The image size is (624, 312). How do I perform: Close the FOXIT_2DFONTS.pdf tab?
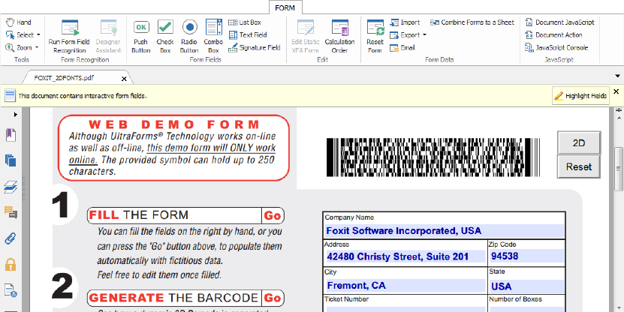pos(124,79)
